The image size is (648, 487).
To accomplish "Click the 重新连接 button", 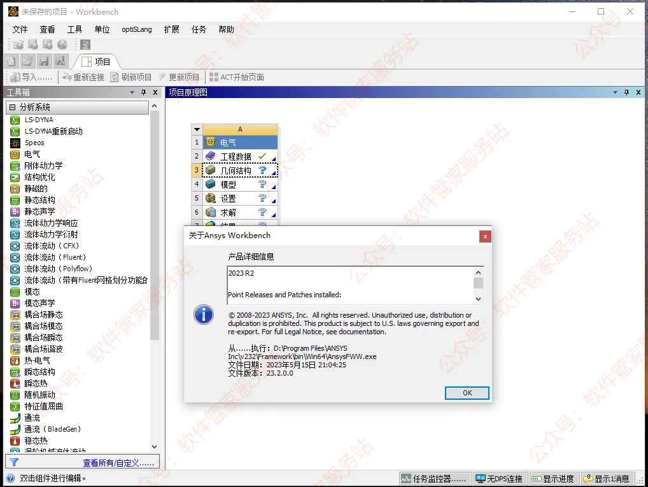I will coord(83,77).
